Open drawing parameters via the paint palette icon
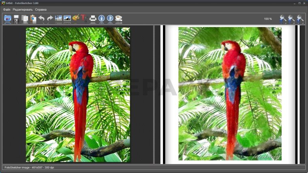Screen dimensions: 308x173 point(76,18)
